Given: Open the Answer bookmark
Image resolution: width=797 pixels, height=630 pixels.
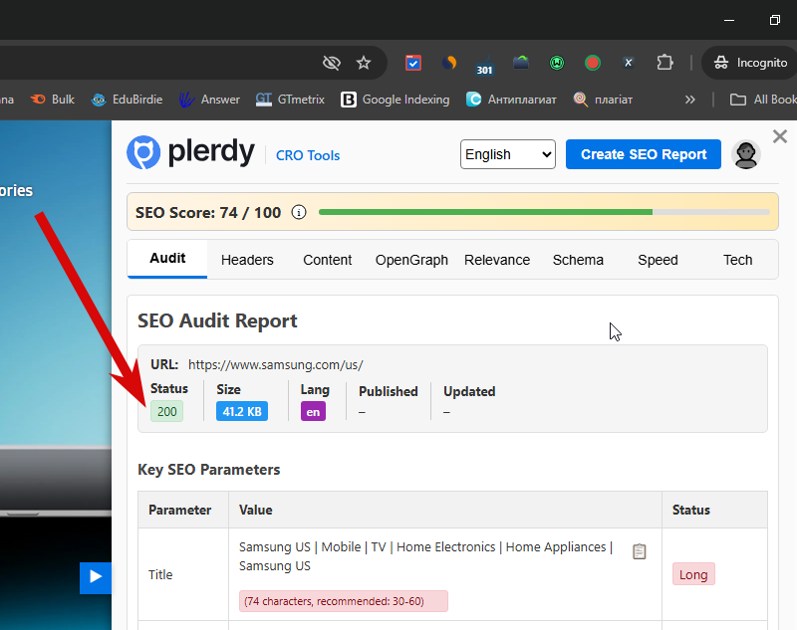Looking at the screenshot, I should tap(209, 100).
